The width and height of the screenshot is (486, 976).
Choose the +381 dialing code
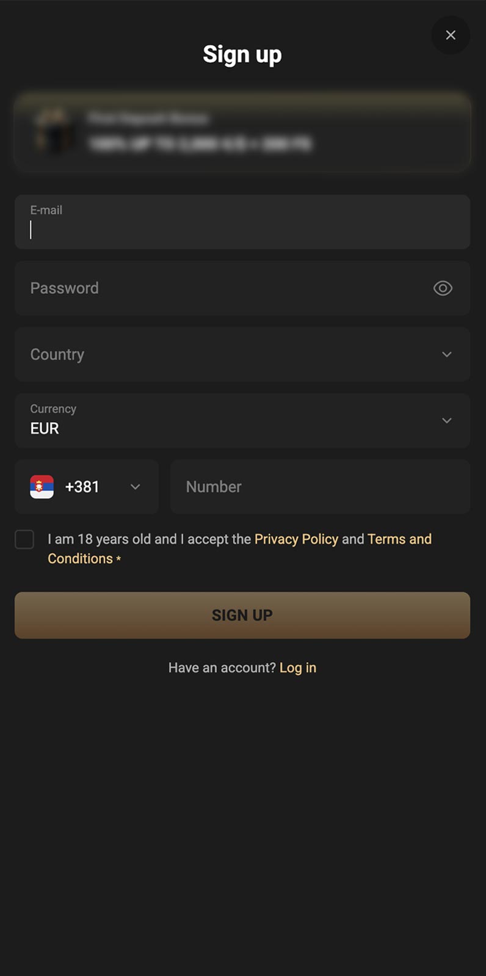coord(82,487)
